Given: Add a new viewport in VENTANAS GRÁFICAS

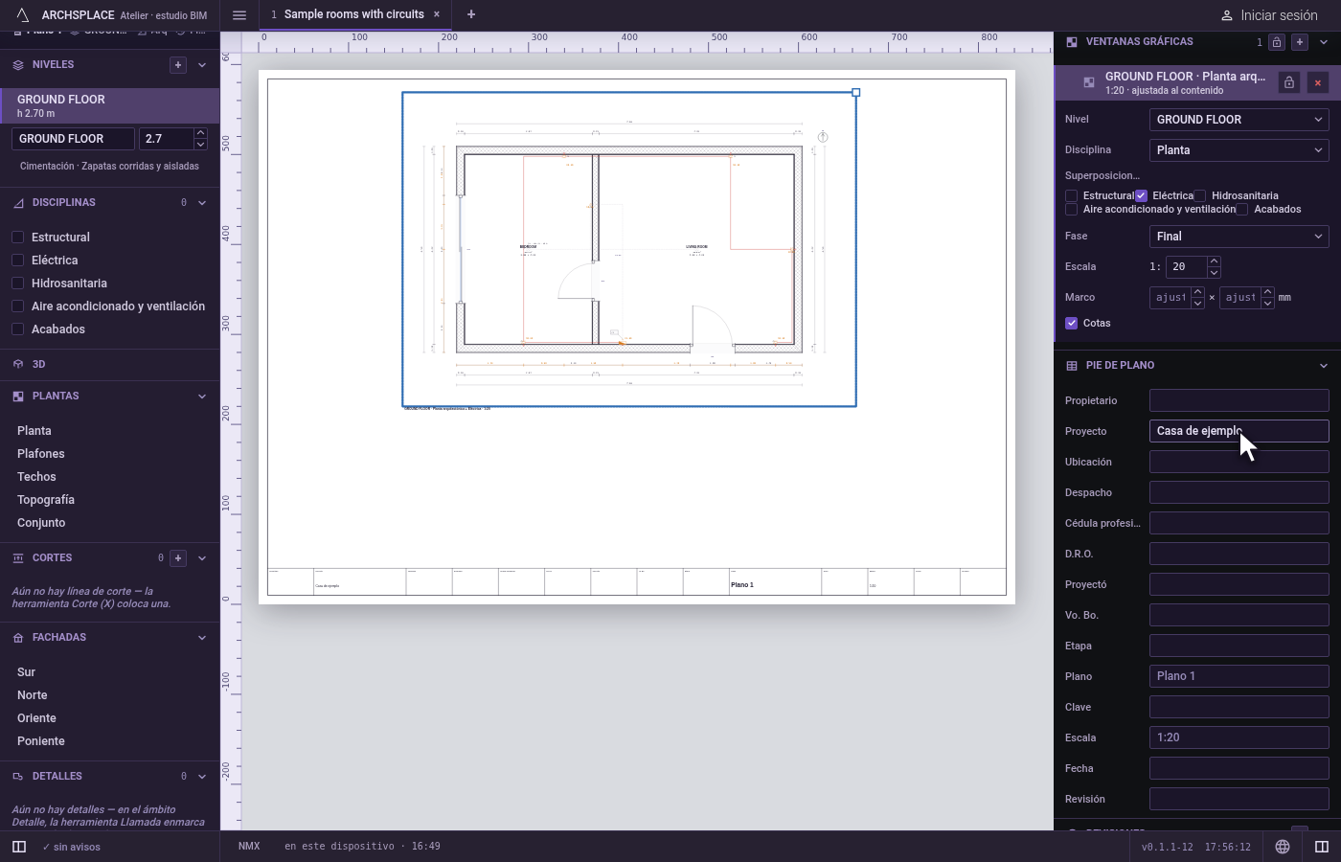Looking at the screenshot, I should [x=1300, y=42].
